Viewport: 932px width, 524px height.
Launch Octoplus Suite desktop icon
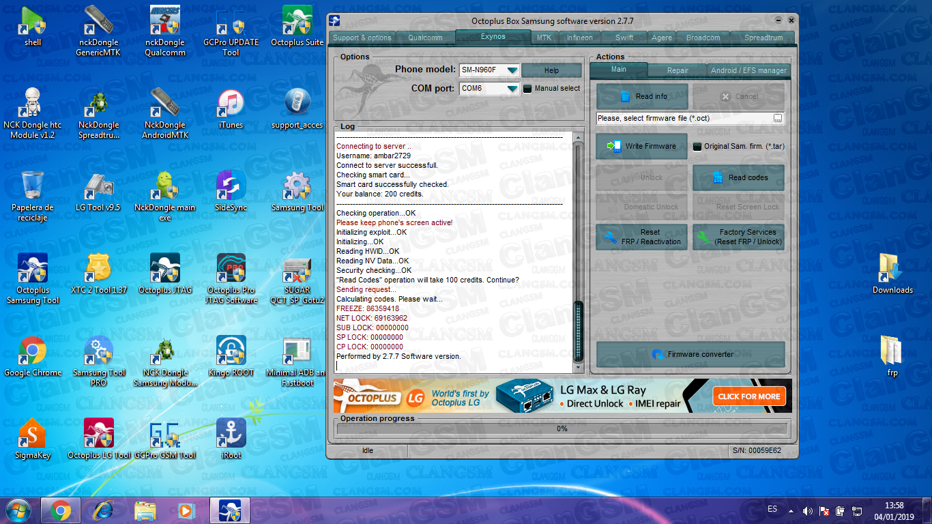[x=297, y=26]
